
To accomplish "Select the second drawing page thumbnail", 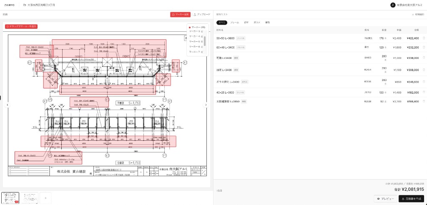I will click(x=30, y=198).
